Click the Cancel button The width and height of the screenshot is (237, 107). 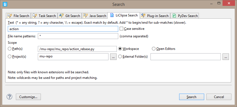pos(219,97)
